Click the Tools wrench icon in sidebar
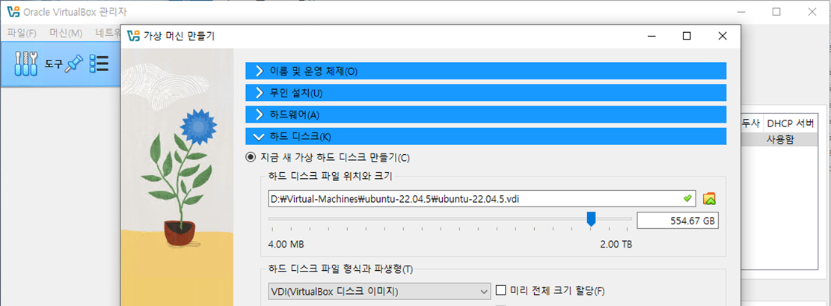This screenshot has height=306, width=831. click(25, 64)
